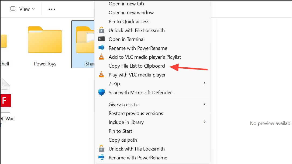292x164 pixels.
Task: Expand the Give access to submenu
Action: (x=204, y=104)
